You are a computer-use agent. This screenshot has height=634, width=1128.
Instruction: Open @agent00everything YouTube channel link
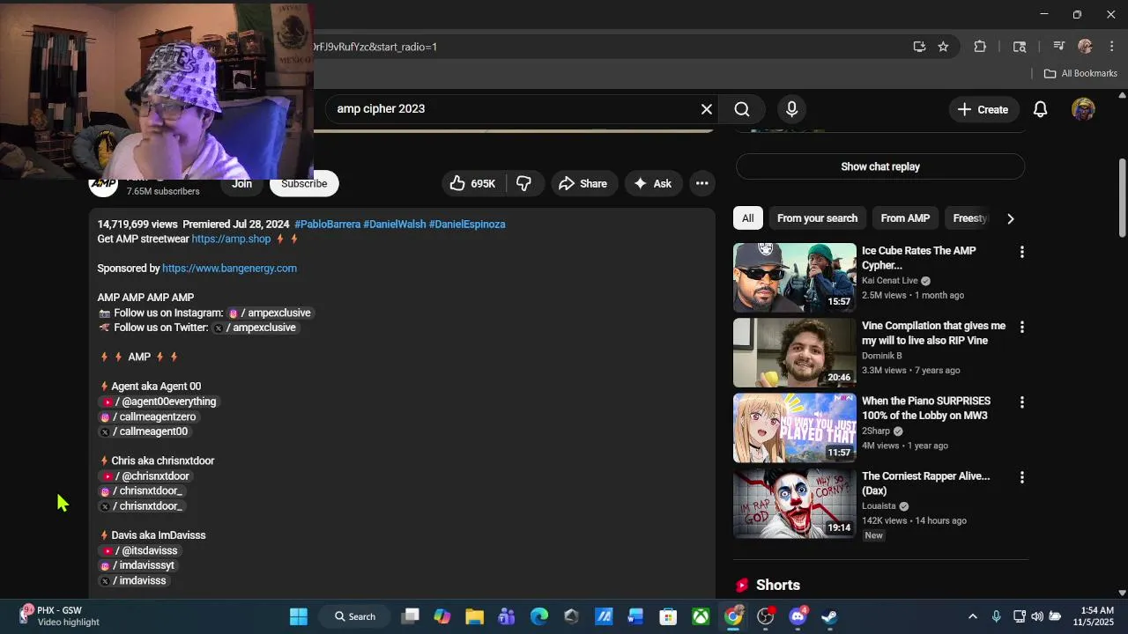click(159, 402)
